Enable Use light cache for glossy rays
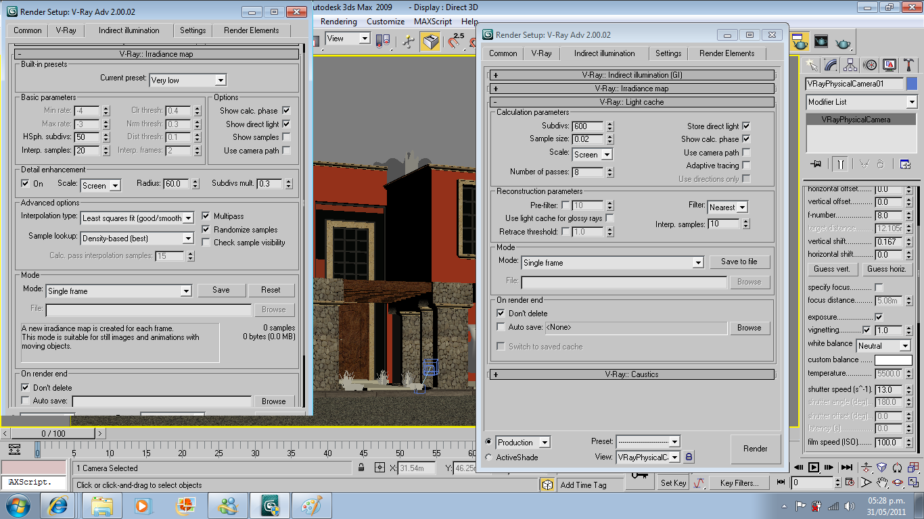 [x=610, y=218]
